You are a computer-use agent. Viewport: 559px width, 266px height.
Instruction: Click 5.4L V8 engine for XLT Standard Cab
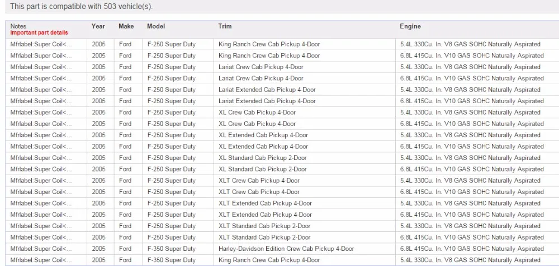[x=470, y=226]
